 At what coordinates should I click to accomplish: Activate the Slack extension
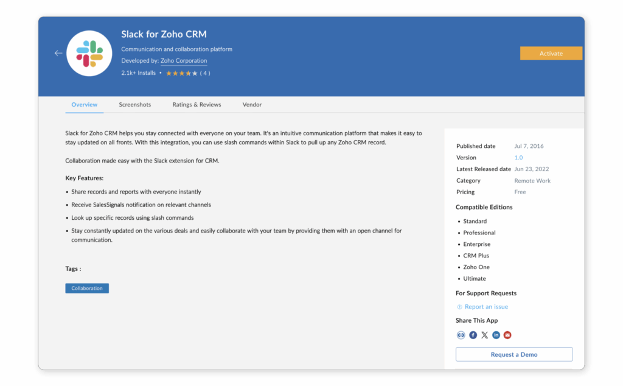point(551,53)
